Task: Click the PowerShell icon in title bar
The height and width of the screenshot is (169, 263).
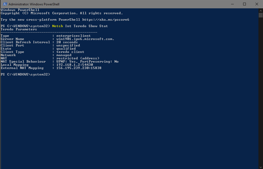Action: point(5,4)
